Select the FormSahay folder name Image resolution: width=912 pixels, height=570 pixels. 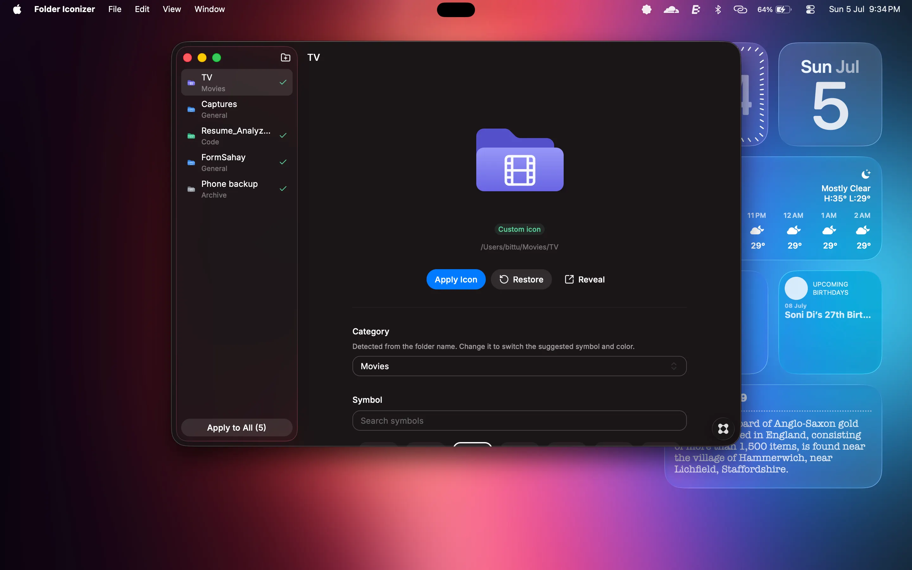tap(223, 157)
